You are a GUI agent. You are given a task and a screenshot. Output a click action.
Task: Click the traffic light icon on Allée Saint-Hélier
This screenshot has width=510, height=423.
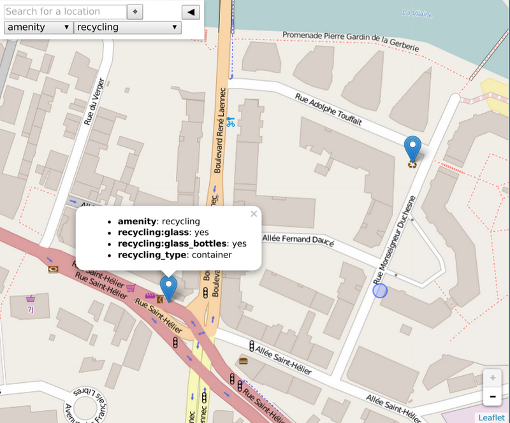coord(252,346)
